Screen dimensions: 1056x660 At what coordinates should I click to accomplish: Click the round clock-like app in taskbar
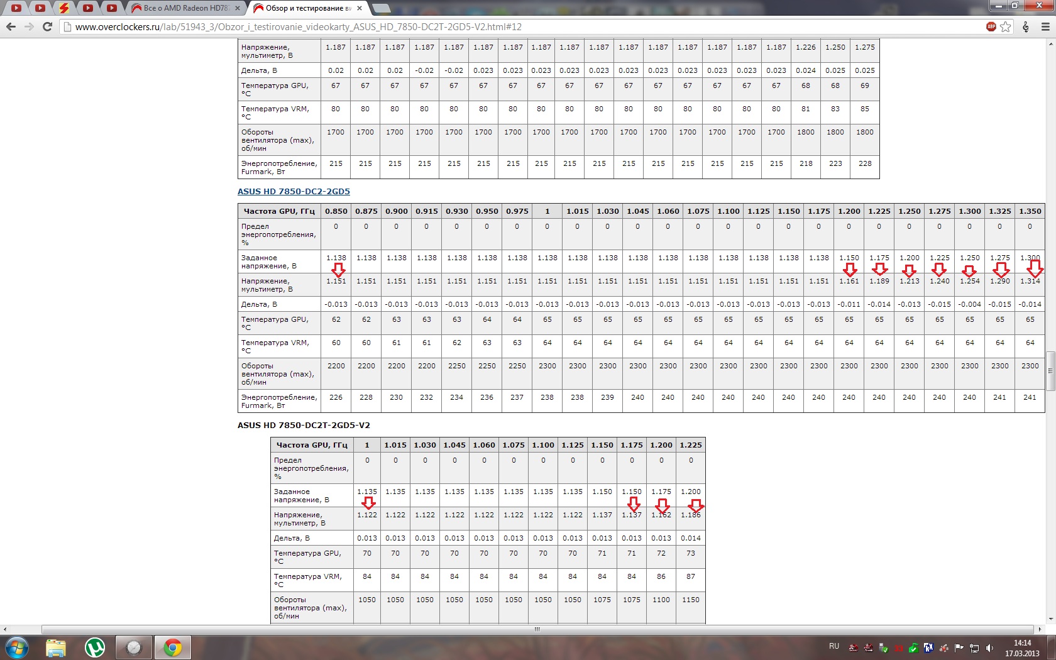coord(134,647)
